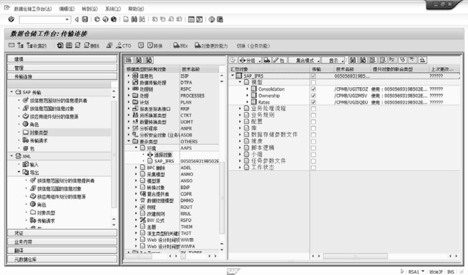Click the Create new session icon

pos(191,20)
